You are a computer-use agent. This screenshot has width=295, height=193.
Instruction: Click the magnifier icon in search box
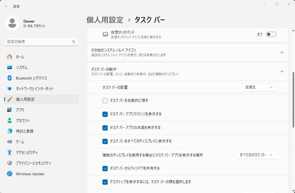[73, 42]
